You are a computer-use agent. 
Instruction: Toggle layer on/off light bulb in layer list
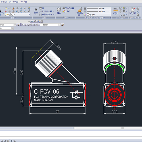[6, 14]
